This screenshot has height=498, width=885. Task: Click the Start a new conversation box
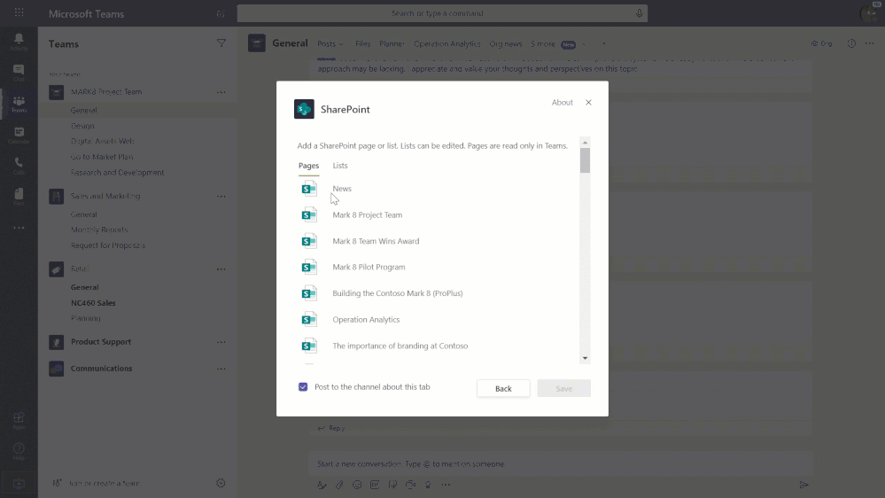[x=561, y=463]
